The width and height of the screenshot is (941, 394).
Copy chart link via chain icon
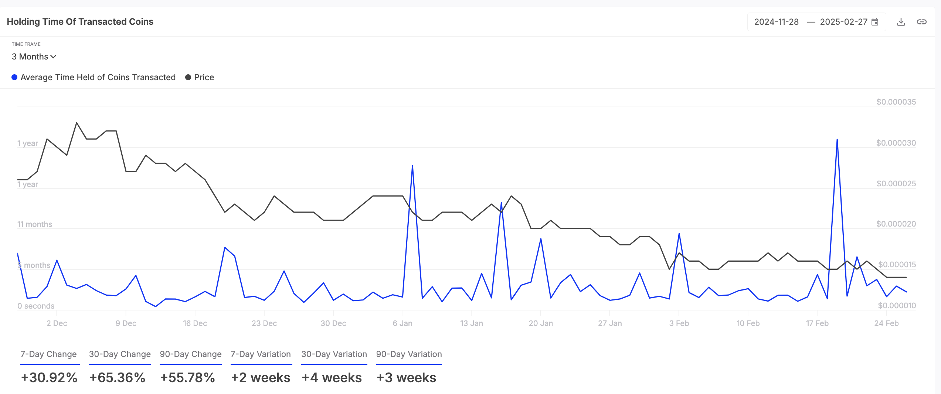coord(921,22)
